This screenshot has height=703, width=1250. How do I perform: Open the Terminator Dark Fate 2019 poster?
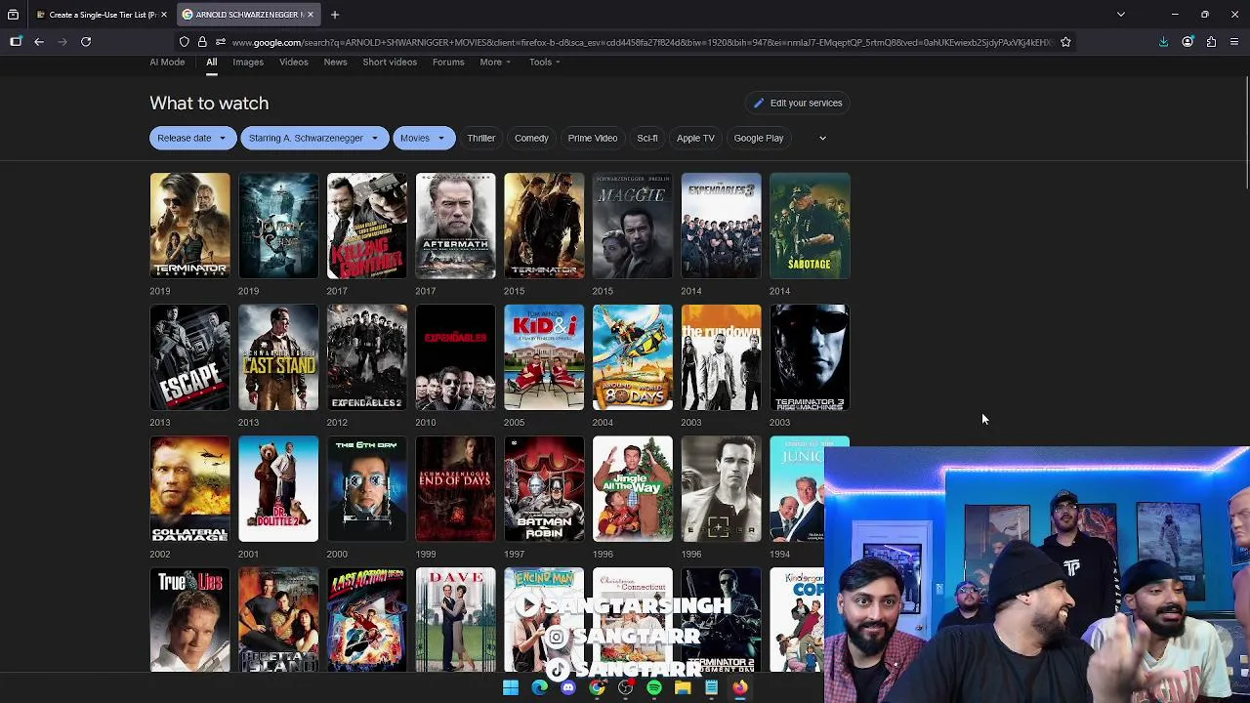pyautogui.click(x=189, y=226)
